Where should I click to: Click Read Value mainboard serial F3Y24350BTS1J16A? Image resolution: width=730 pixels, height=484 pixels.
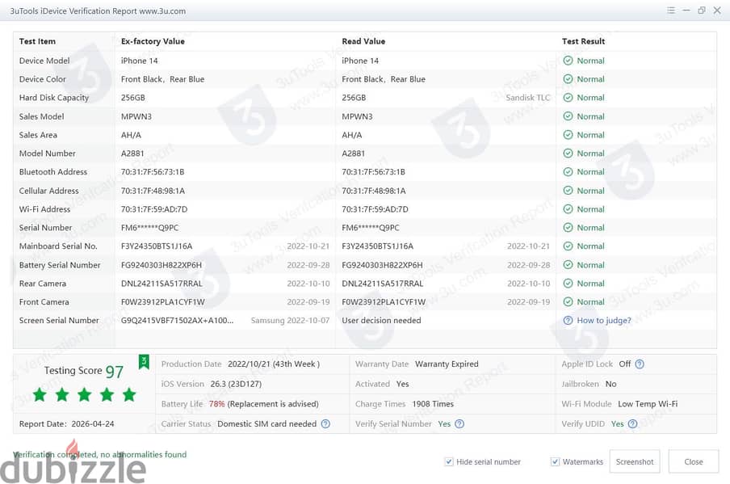378,246
